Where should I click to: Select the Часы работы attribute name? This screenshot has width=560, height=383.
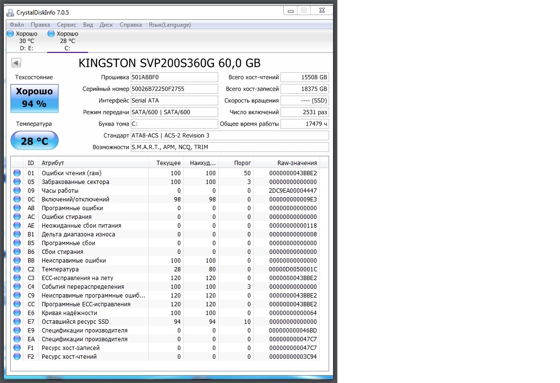pos(60,190)
